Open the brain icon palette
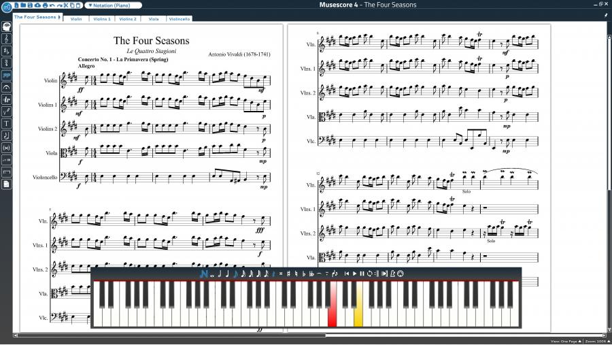Image resolution: width=612 pixels, height=345 pixels. 7,27
